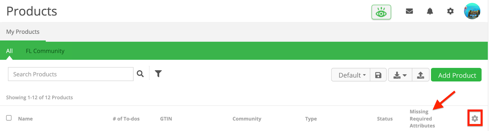Click the green eye visibility icon
This screenshot has width=489, height=131.
pyautogui.click(x=381, y=12)
